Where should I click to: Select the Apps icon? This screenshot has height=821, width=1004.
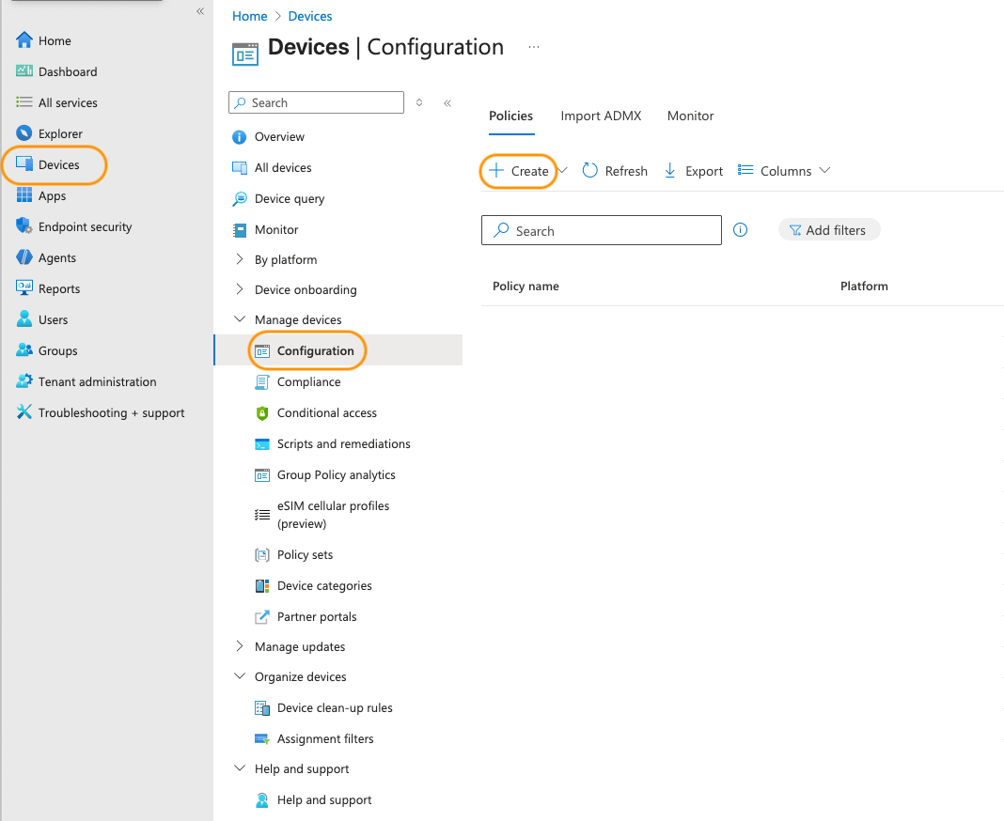click(x=55, y=195)
